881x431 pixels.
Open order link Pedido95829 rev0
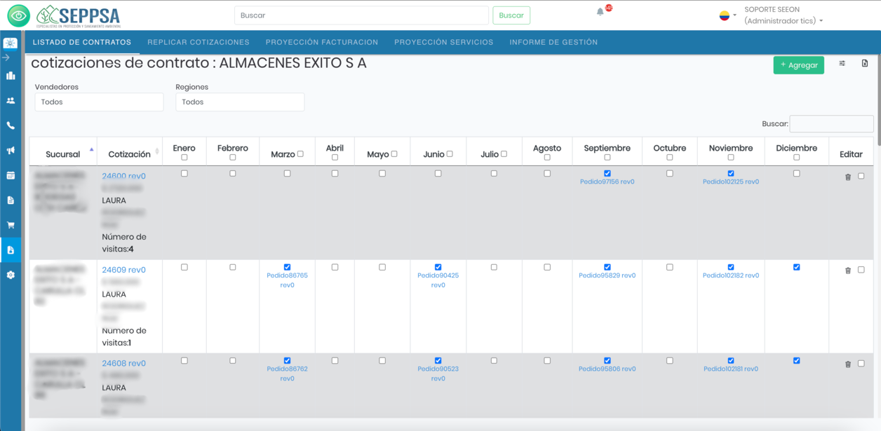point(607,275)
